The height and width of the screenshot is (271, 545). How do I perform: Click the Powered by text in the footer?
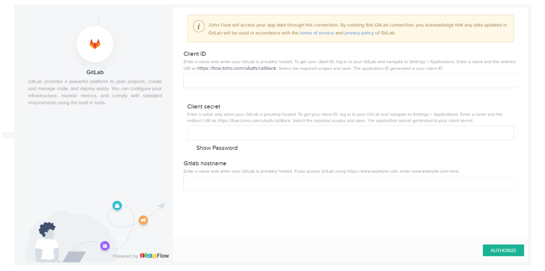click(125, 256)
